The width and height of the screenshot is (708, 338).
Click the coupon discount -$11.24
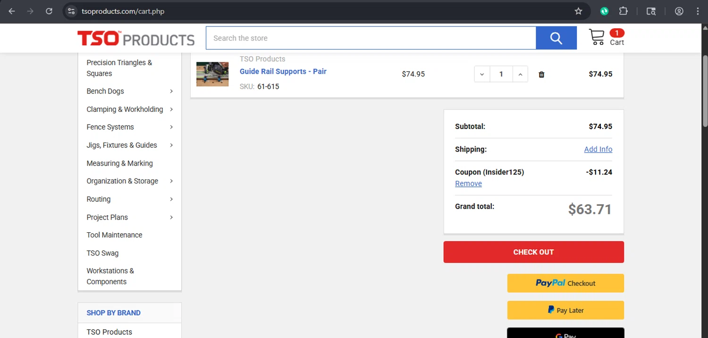coord(599,172)
